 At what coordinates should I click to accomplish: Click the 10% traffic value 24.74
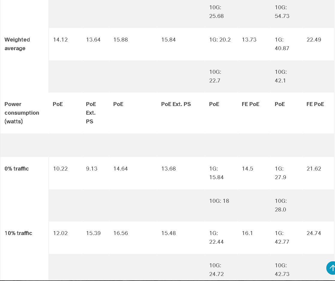click(314, 233)
